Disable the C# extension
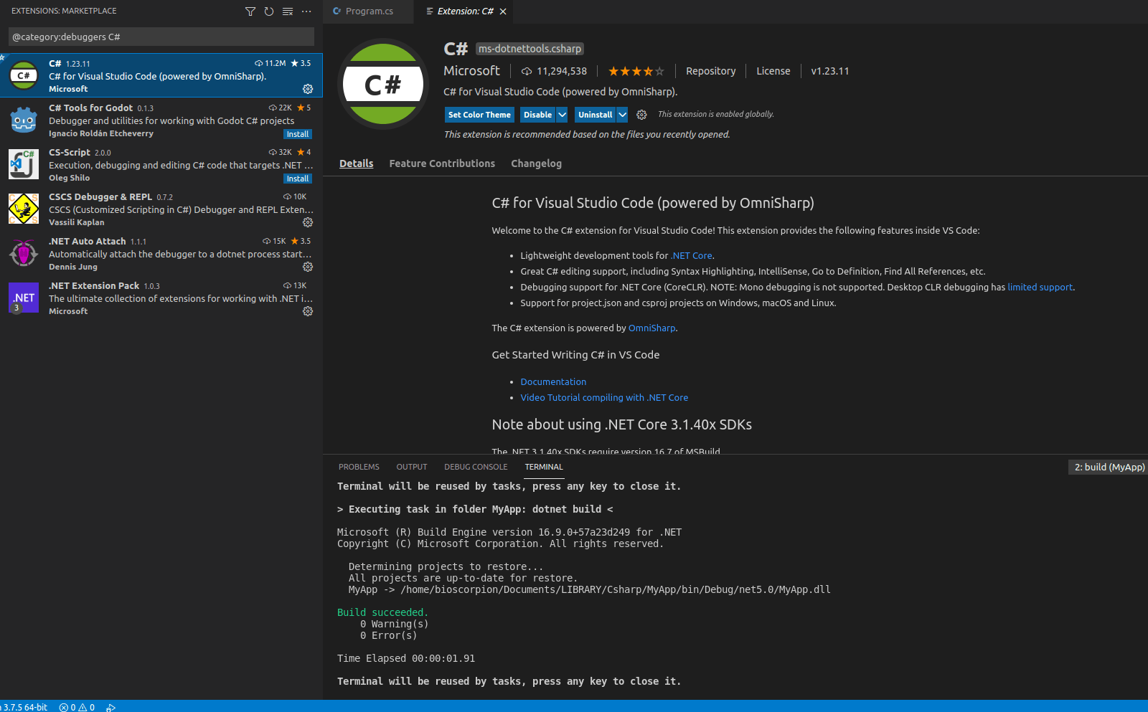The height and width of the screenshot is (712, 1148). [x=535, y=114]
